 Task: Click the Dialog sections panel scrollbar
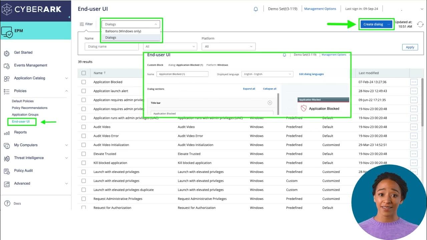tap(278, 104)
